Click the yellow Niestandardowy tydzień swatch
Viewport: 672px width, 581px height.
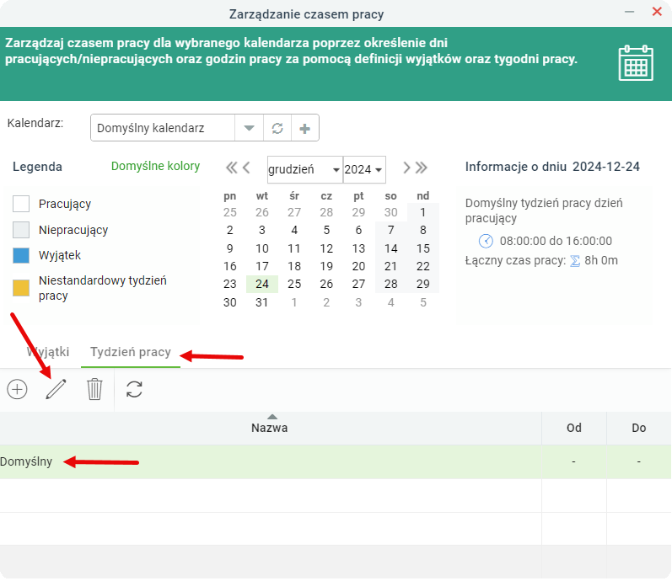tap(21, 288)
